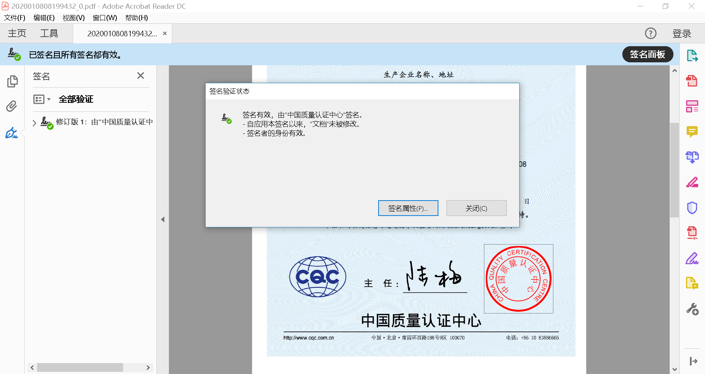Click the 中国质量认证中心 heading in document

(421, 320)
